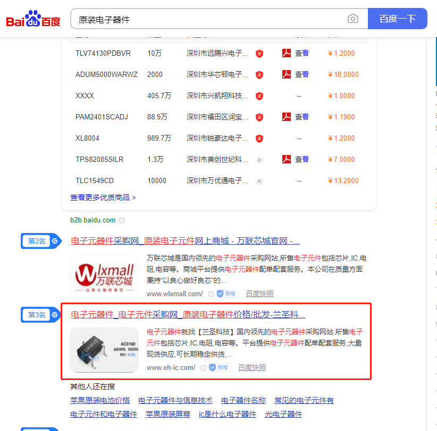This screenshot has width=437, height=431.
Task: Select part number TLV74130PDBVR
Action: pos(103,53)
